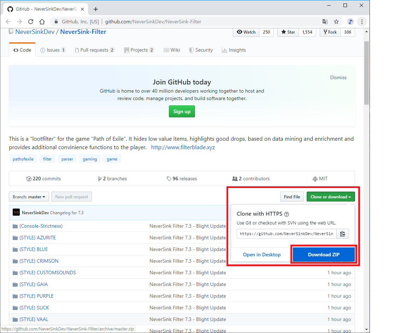The height and width of the screenshot is (333, 407).
Task: Open the (STYLE) VAAL folder
Action: [x=34, y=320]
